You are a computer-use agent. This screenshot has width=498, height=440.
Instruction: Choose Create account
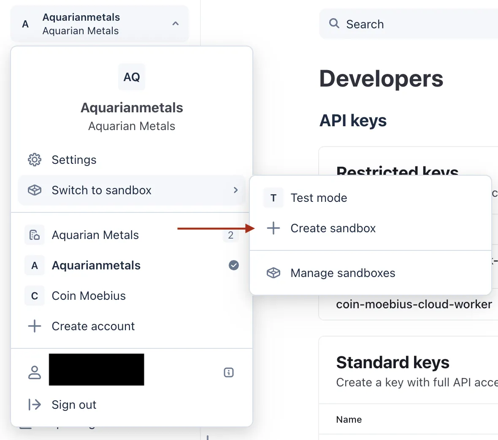[132, 326]
